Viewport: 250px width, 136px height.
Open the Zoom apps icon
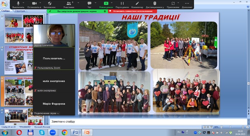173,3
